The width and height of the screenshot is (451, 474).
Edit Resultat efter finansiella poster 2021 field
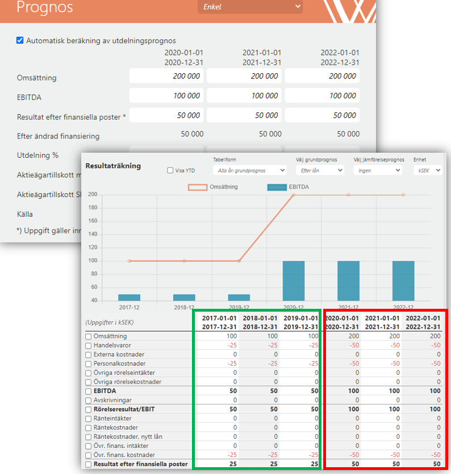(x=244, y=115)
